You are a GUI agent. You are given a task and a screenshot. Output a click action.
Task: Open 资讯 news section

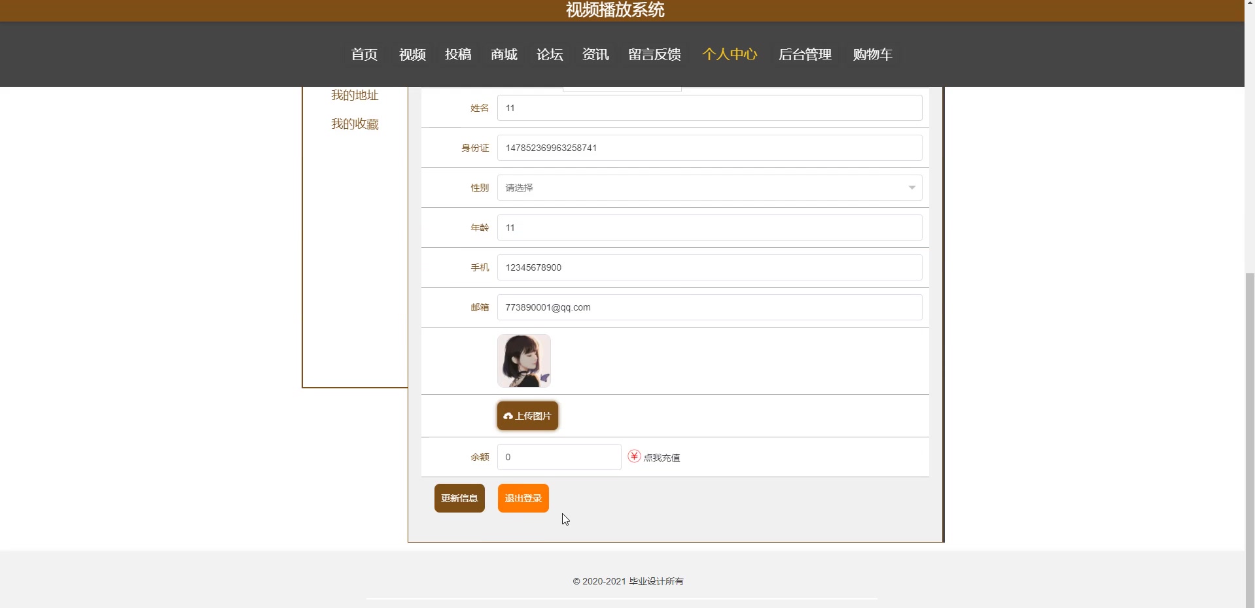click(593, 55)
